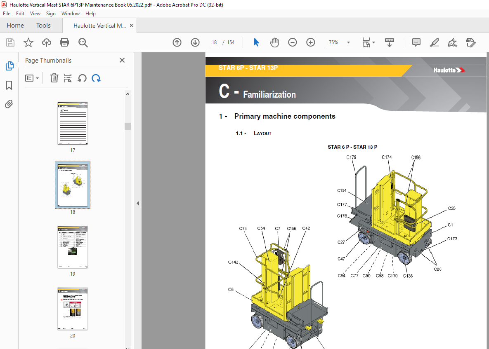The width and height of the screenshot is (489, 349).
Task: Click the C20 label in diagram
Action: tap(437, 269)
